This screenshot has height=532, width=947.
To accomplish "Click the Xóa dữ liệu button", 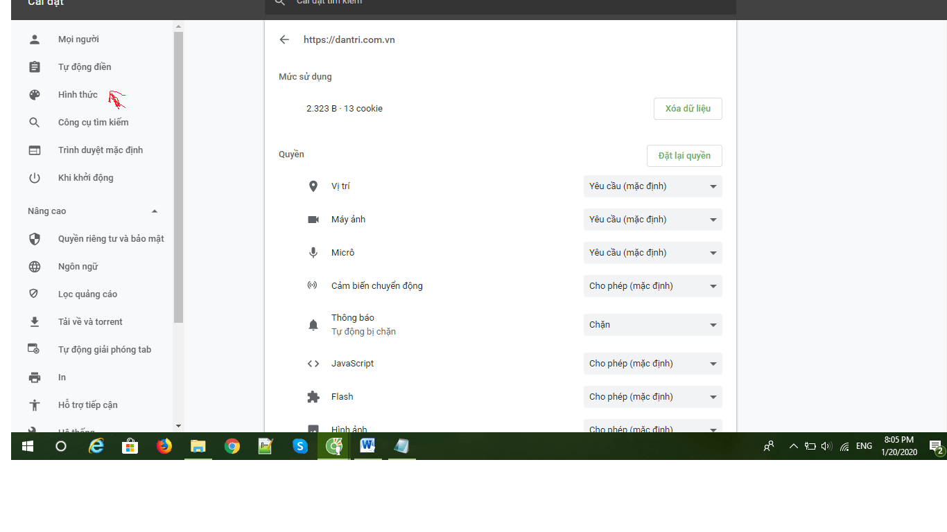I will [x=688, y=109].
